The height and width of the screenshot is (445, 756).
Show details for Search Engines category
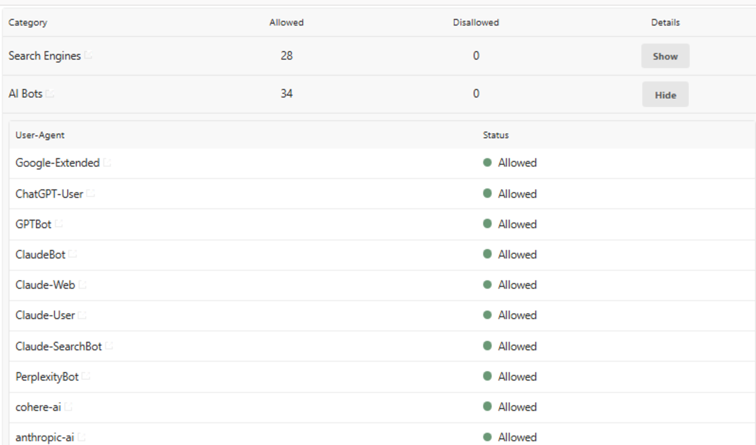coord(665,56)
